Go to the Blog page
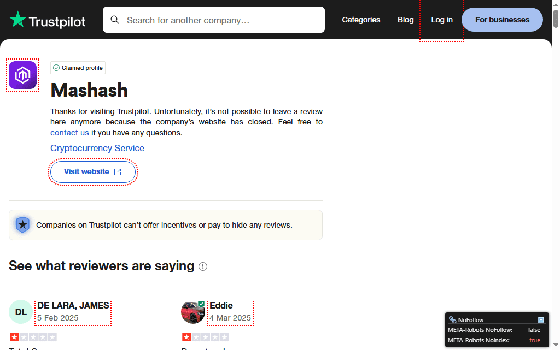The width and height of the screenshot is (560, 350). coord(406,20)
